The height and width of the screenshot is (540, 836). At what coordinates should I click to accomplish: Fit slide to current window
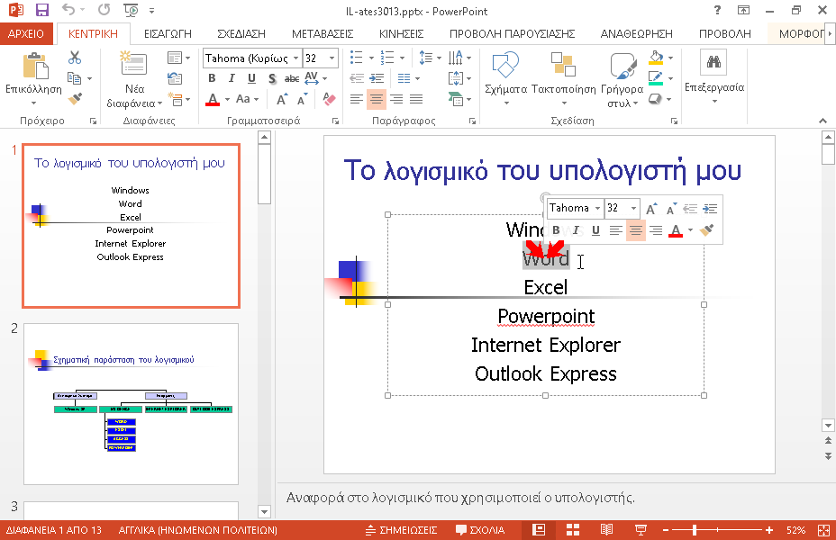(x=823, y=530)
